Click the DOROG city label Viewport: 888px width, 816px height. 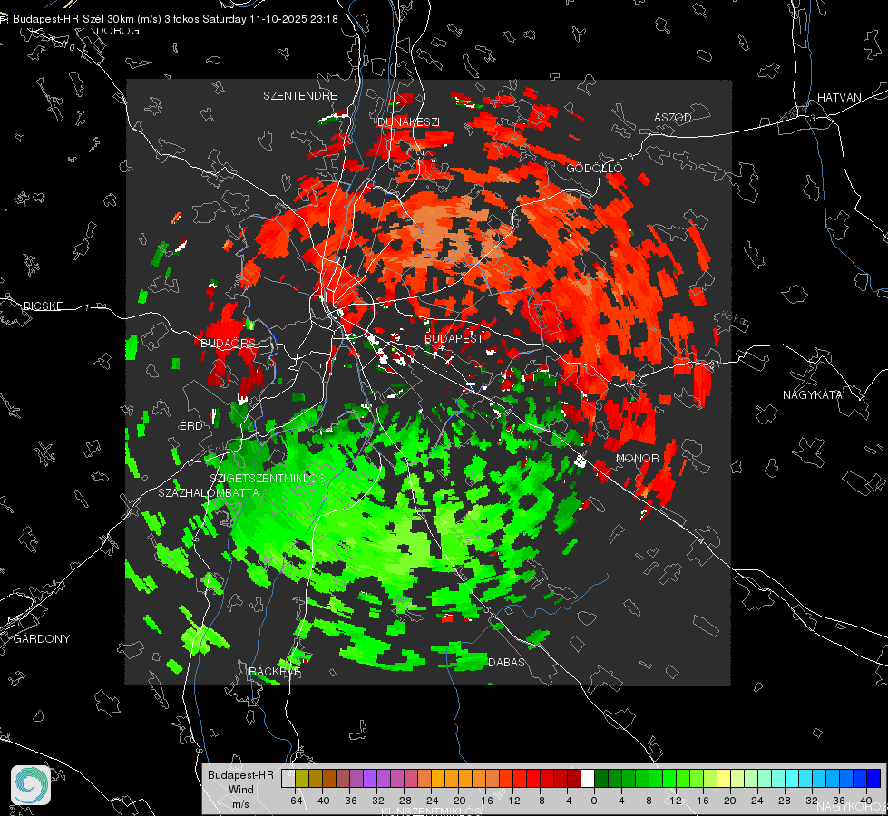point(118,31)
